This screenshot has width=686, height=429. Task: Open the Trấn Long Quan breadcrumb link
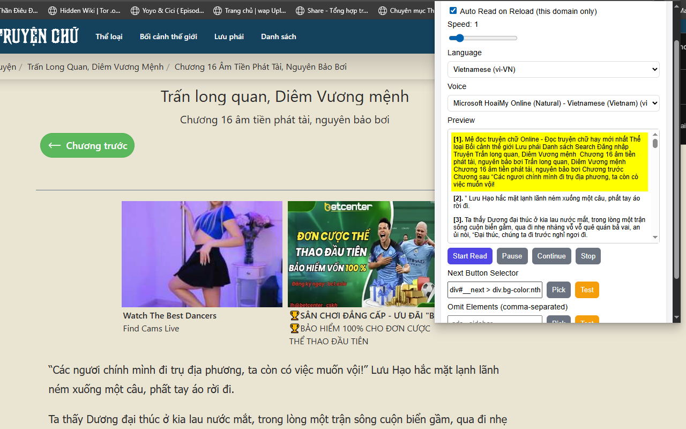click(95, 66)
